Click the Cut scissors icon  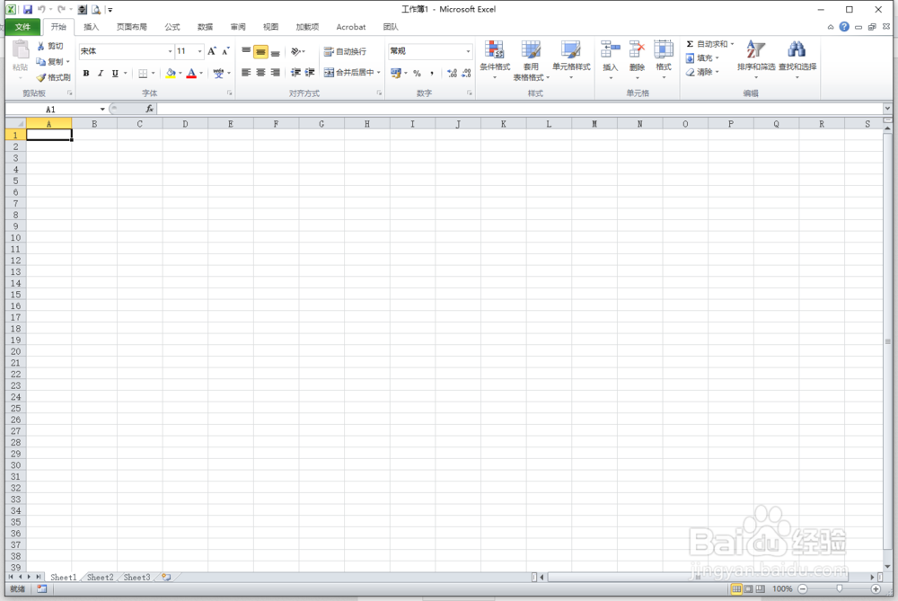(40, 46)
